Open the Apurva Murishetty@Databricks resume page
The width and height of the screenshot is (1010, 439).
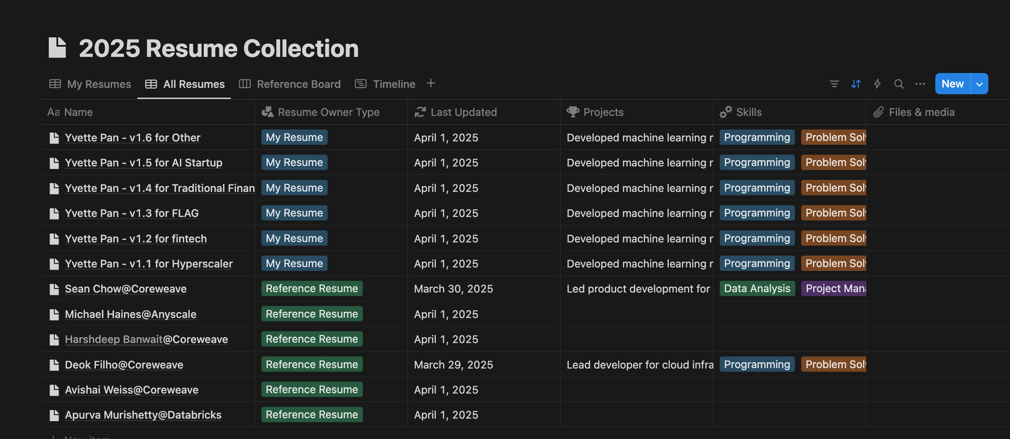tap(143, 415)
